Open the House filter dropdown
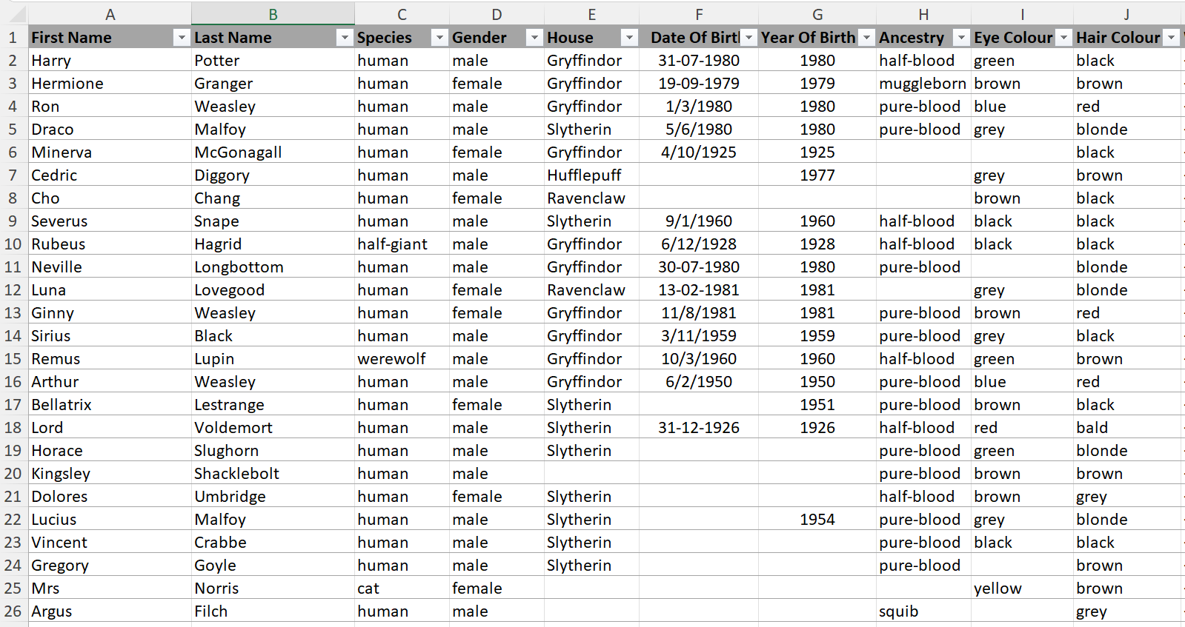This screenshot has height=627, width=1185. [629, 38]
